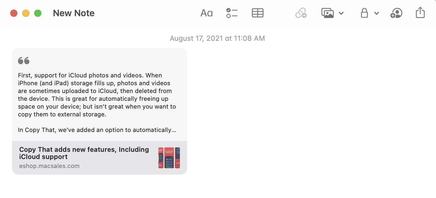Screen dimensions: 436x198
Task: Close the note window with red button
Action: pyautogui.click(x=14, y=13)
